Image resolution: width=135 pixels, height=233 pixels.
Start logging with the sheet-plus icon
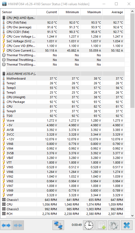101,225
